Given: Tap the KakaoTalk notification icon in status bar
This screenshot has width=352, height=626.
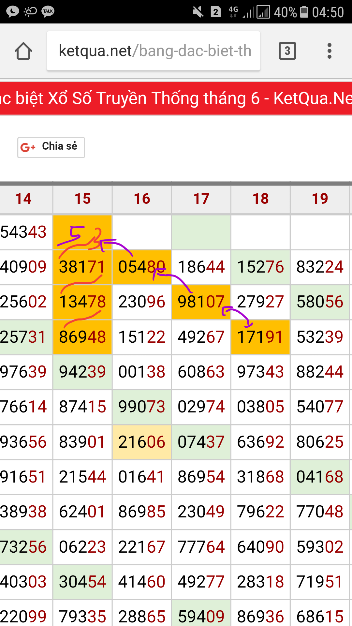Looking at the screenshot, I should coord(48,12).
